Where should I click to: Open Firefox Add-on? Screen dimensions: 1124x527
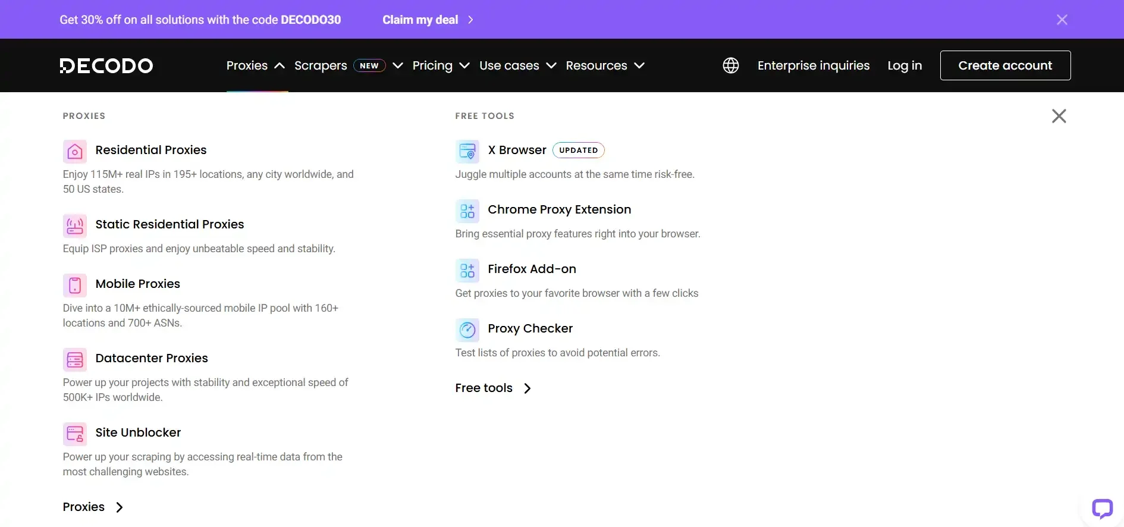pyautogui.click(x=532, y=269)
